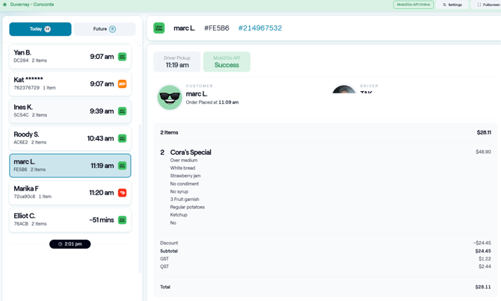This screenshot has width=501, height=301.
Task: Click 'Order Placed at 11:09 am' text
Action: [212, 102]
